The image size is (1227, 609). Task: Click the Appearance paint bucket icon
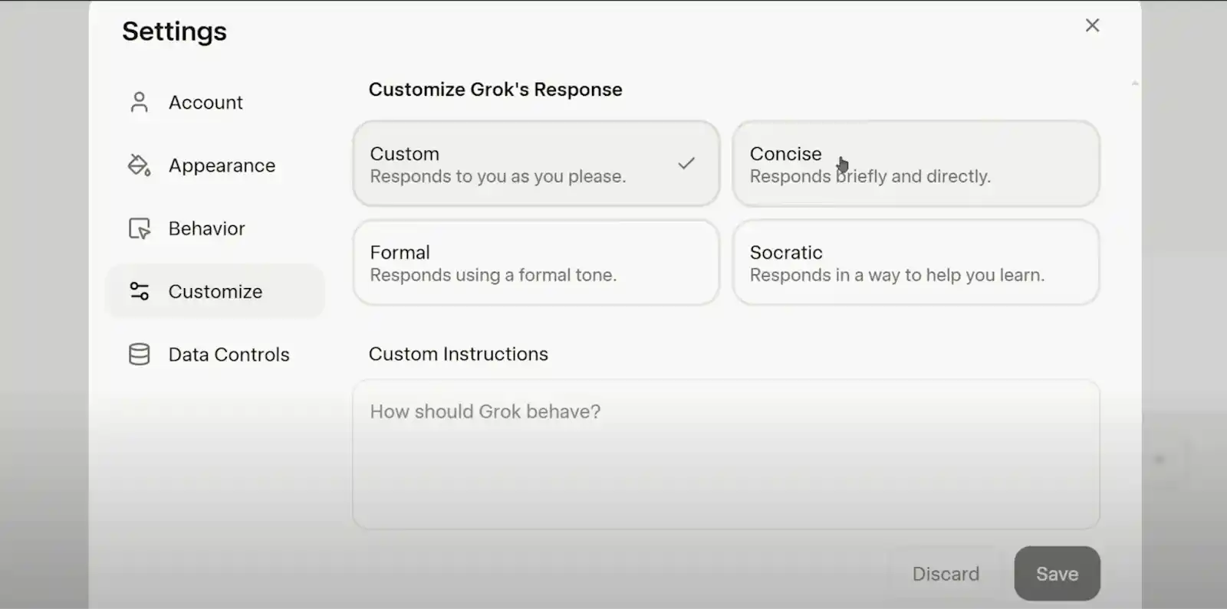(x=139, y=165)
